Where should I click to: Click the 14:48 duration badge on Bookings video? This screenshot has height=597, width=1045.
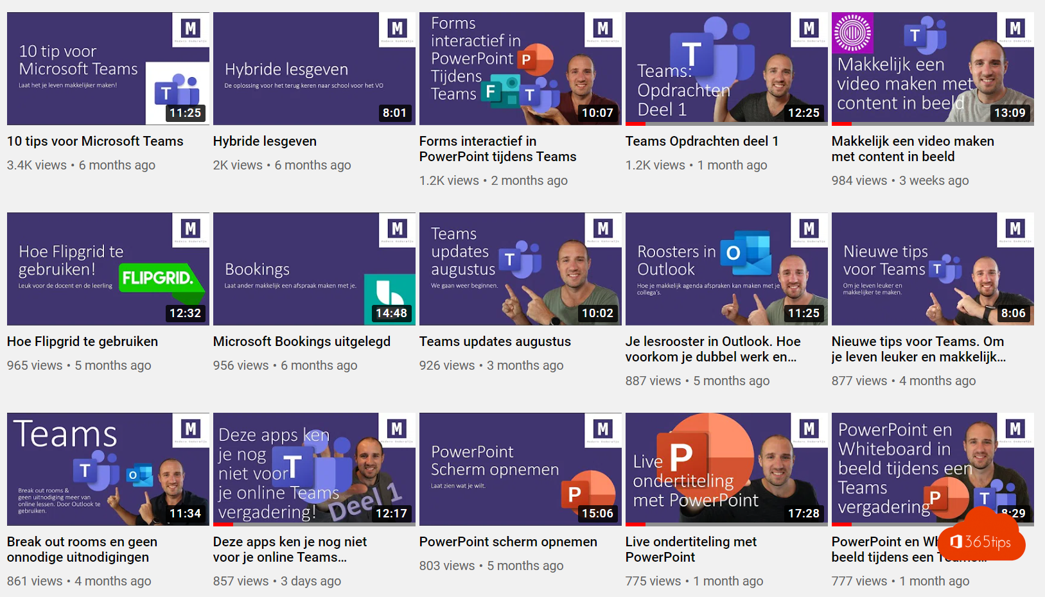coord(392,313)
